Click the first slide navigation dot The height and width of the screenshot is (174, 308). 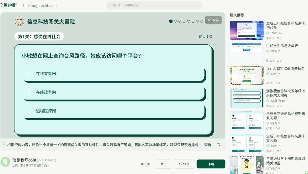pyautogui.click(x=171, y=21)
